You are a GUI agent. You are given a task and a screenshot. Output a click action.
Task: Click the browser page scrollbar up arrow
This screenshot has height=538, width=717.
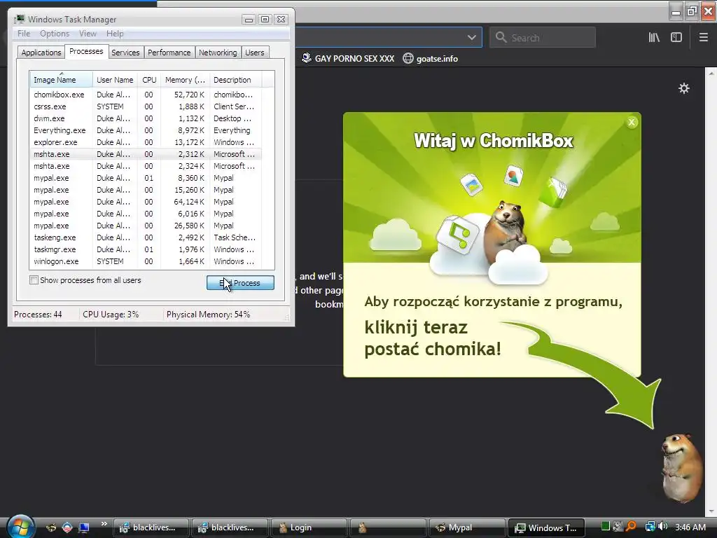pos(711,73)
